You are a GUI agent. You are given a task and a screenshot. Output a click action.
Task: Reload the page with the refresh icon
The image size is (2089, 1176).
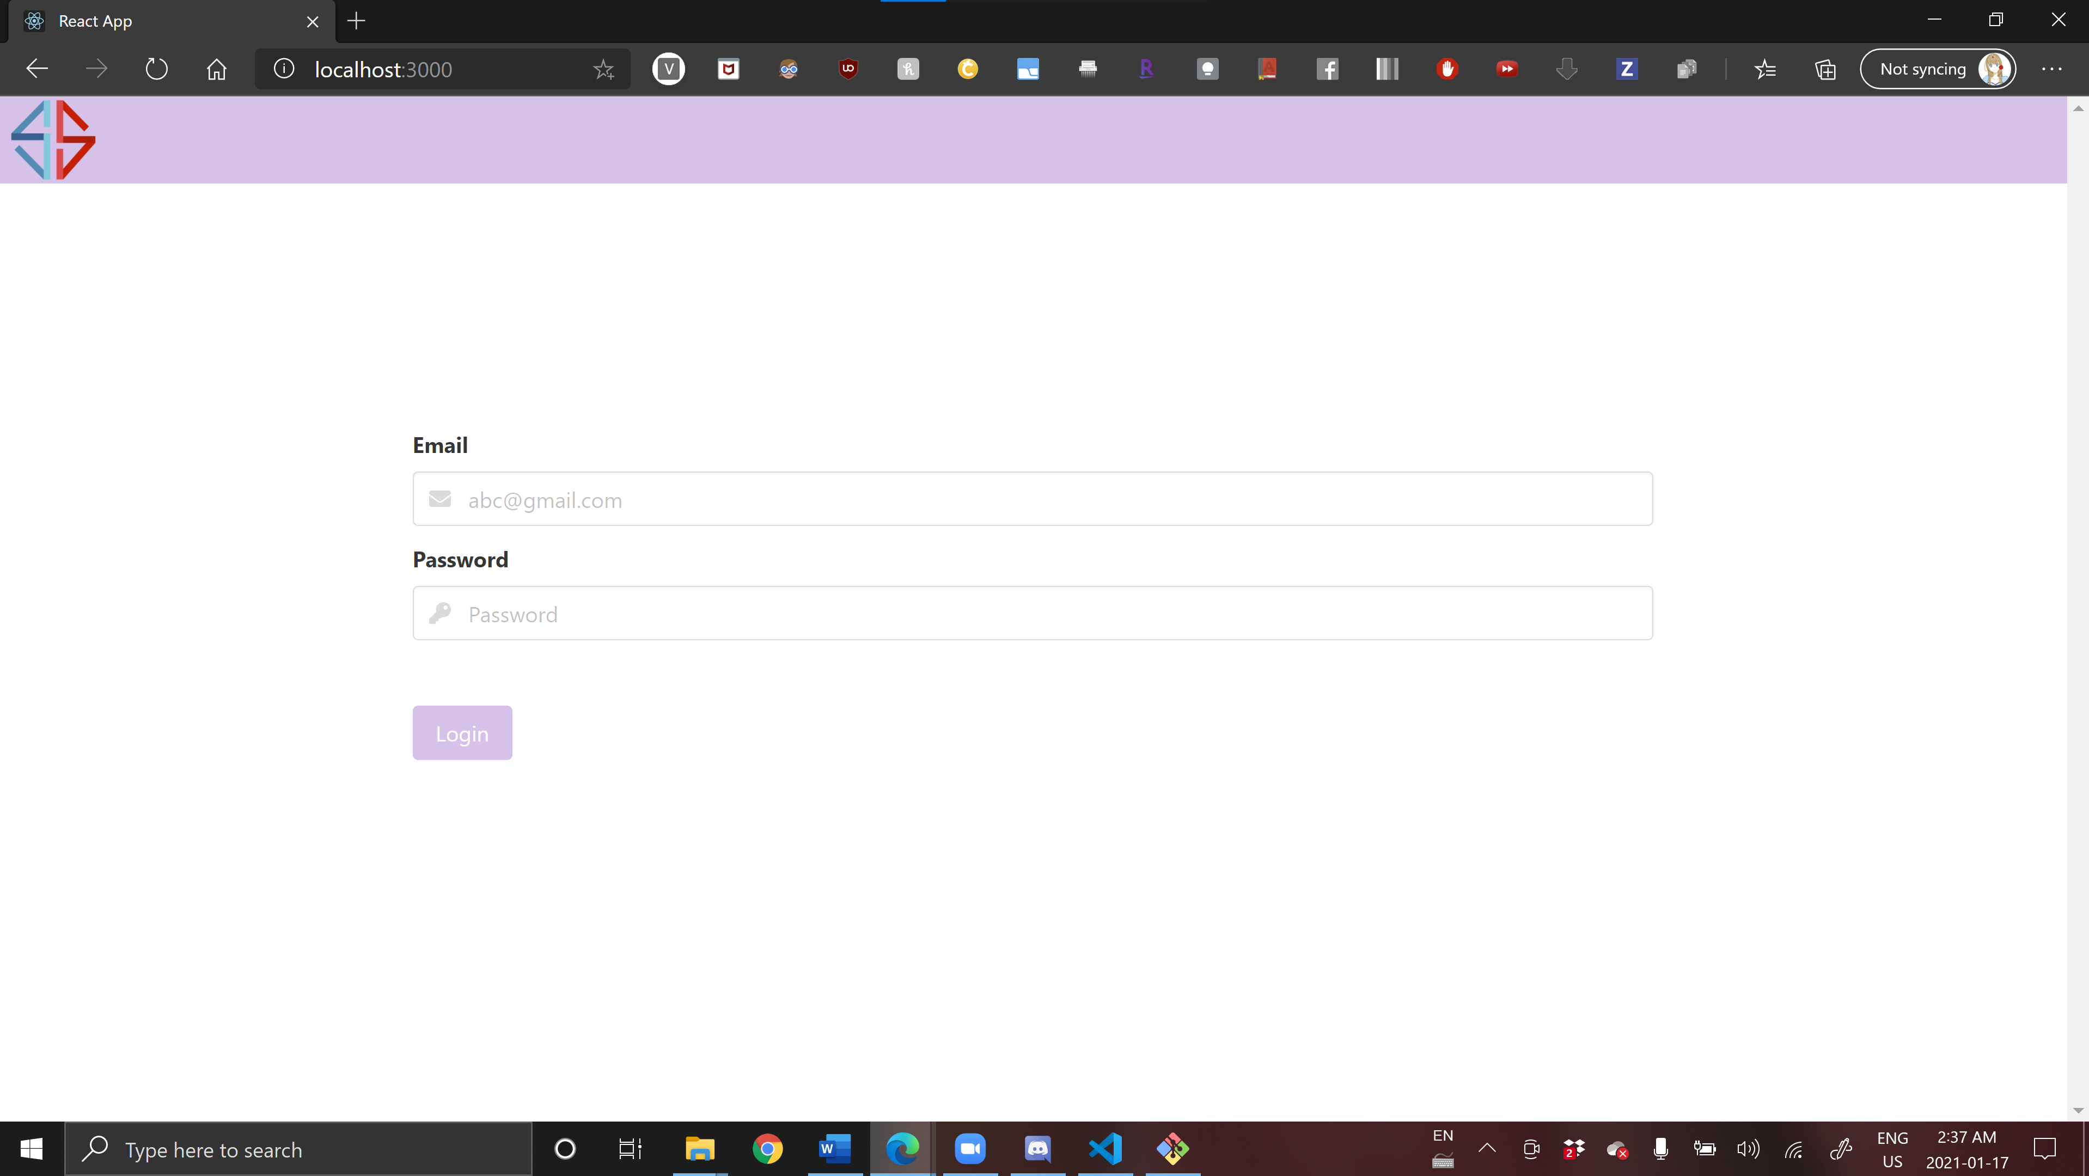click(156, 69)
